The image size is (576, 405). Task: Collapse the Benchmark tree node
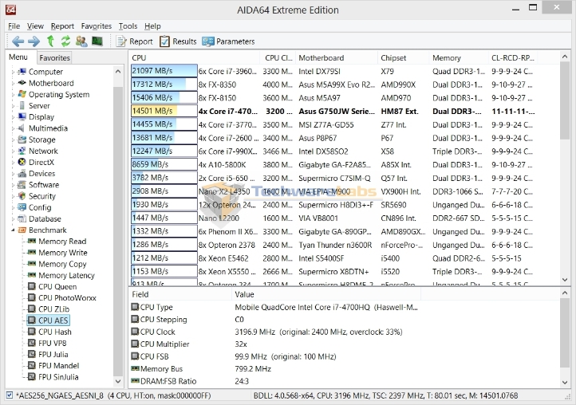point(13,230)
